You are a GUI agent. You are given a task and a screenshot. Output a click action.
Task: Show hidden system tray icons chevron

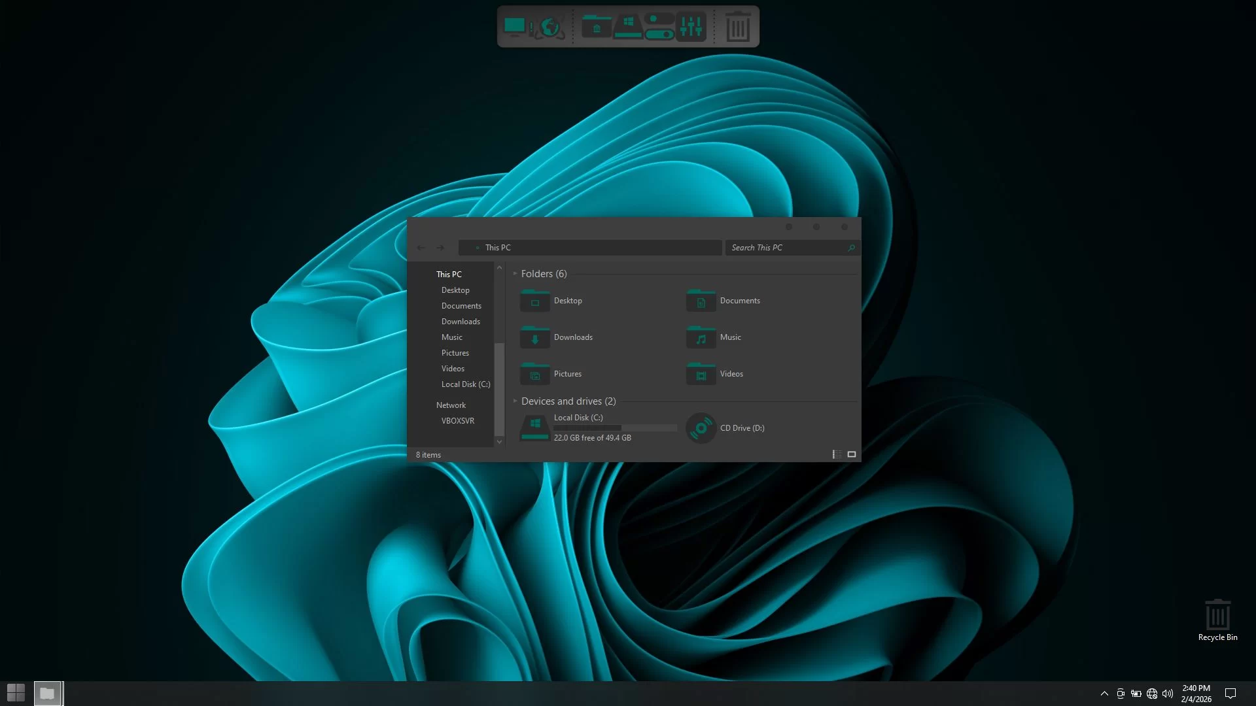(x=1104, y=694)
